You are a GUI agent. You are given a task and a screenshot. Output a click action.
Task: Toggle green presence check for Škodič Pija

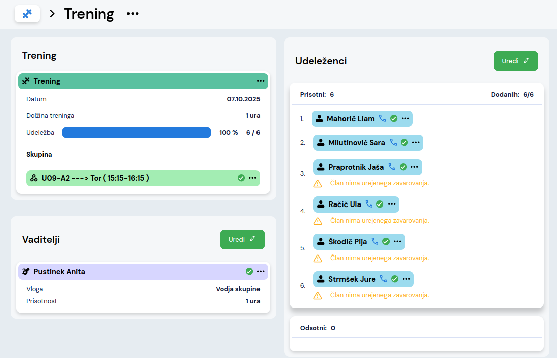coord(385,242)
